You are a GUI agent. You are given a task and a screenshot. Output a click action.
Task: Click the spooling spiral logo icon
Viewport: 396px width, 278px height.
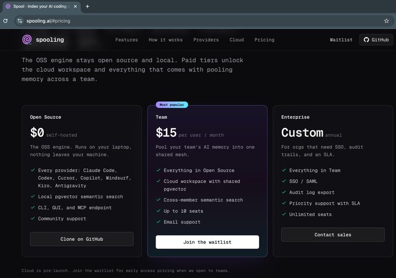pos(27,40)
